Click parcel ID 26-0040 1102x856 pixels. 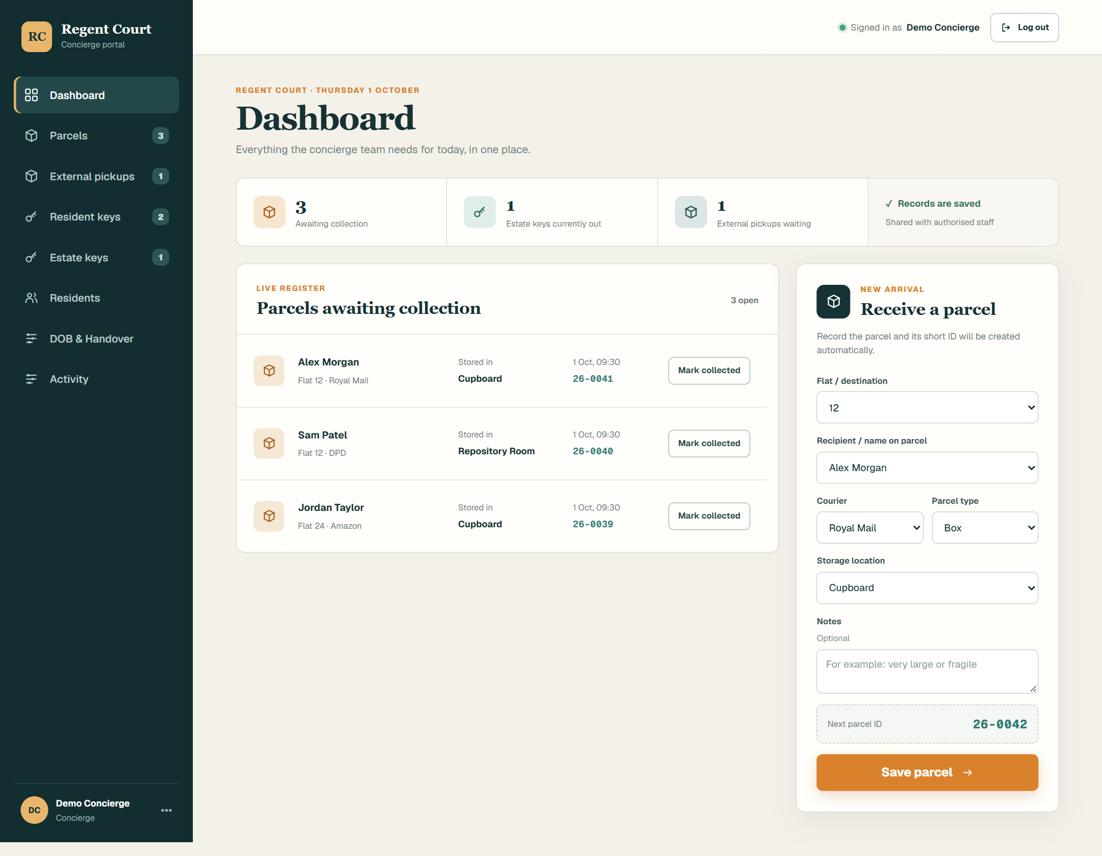(593, 451)
